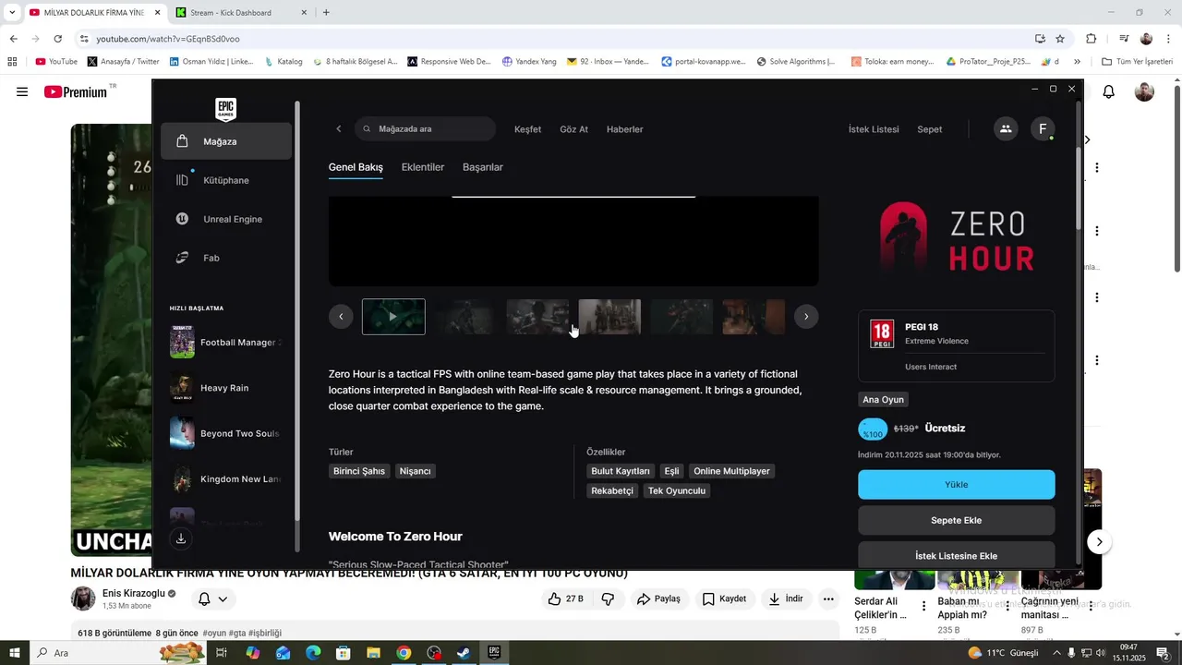Open YouTube hamburger guide menu
Screen dimensions: 1182x665
point(22,91)
